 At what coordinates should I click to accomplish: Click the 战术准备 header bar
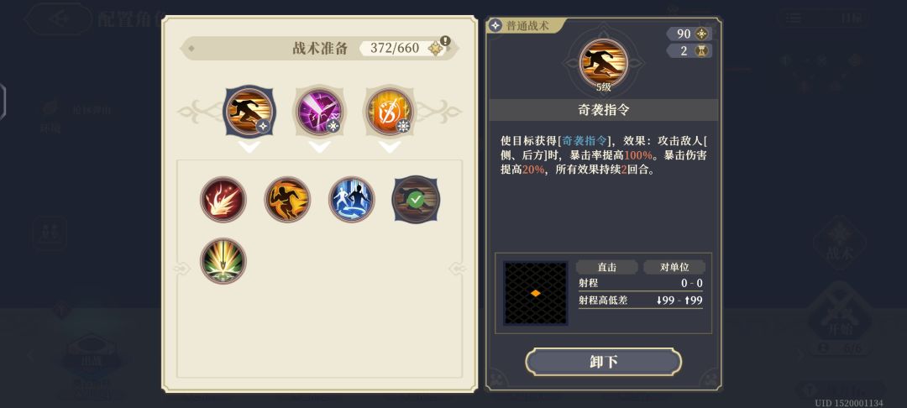click(x=319, y=48)
